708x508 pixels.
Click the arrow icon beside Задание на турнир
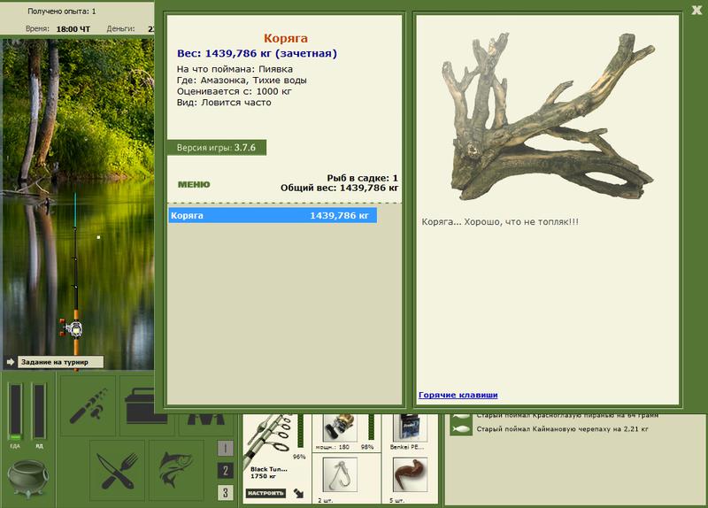pyautogui.click(x=11, y=362)
